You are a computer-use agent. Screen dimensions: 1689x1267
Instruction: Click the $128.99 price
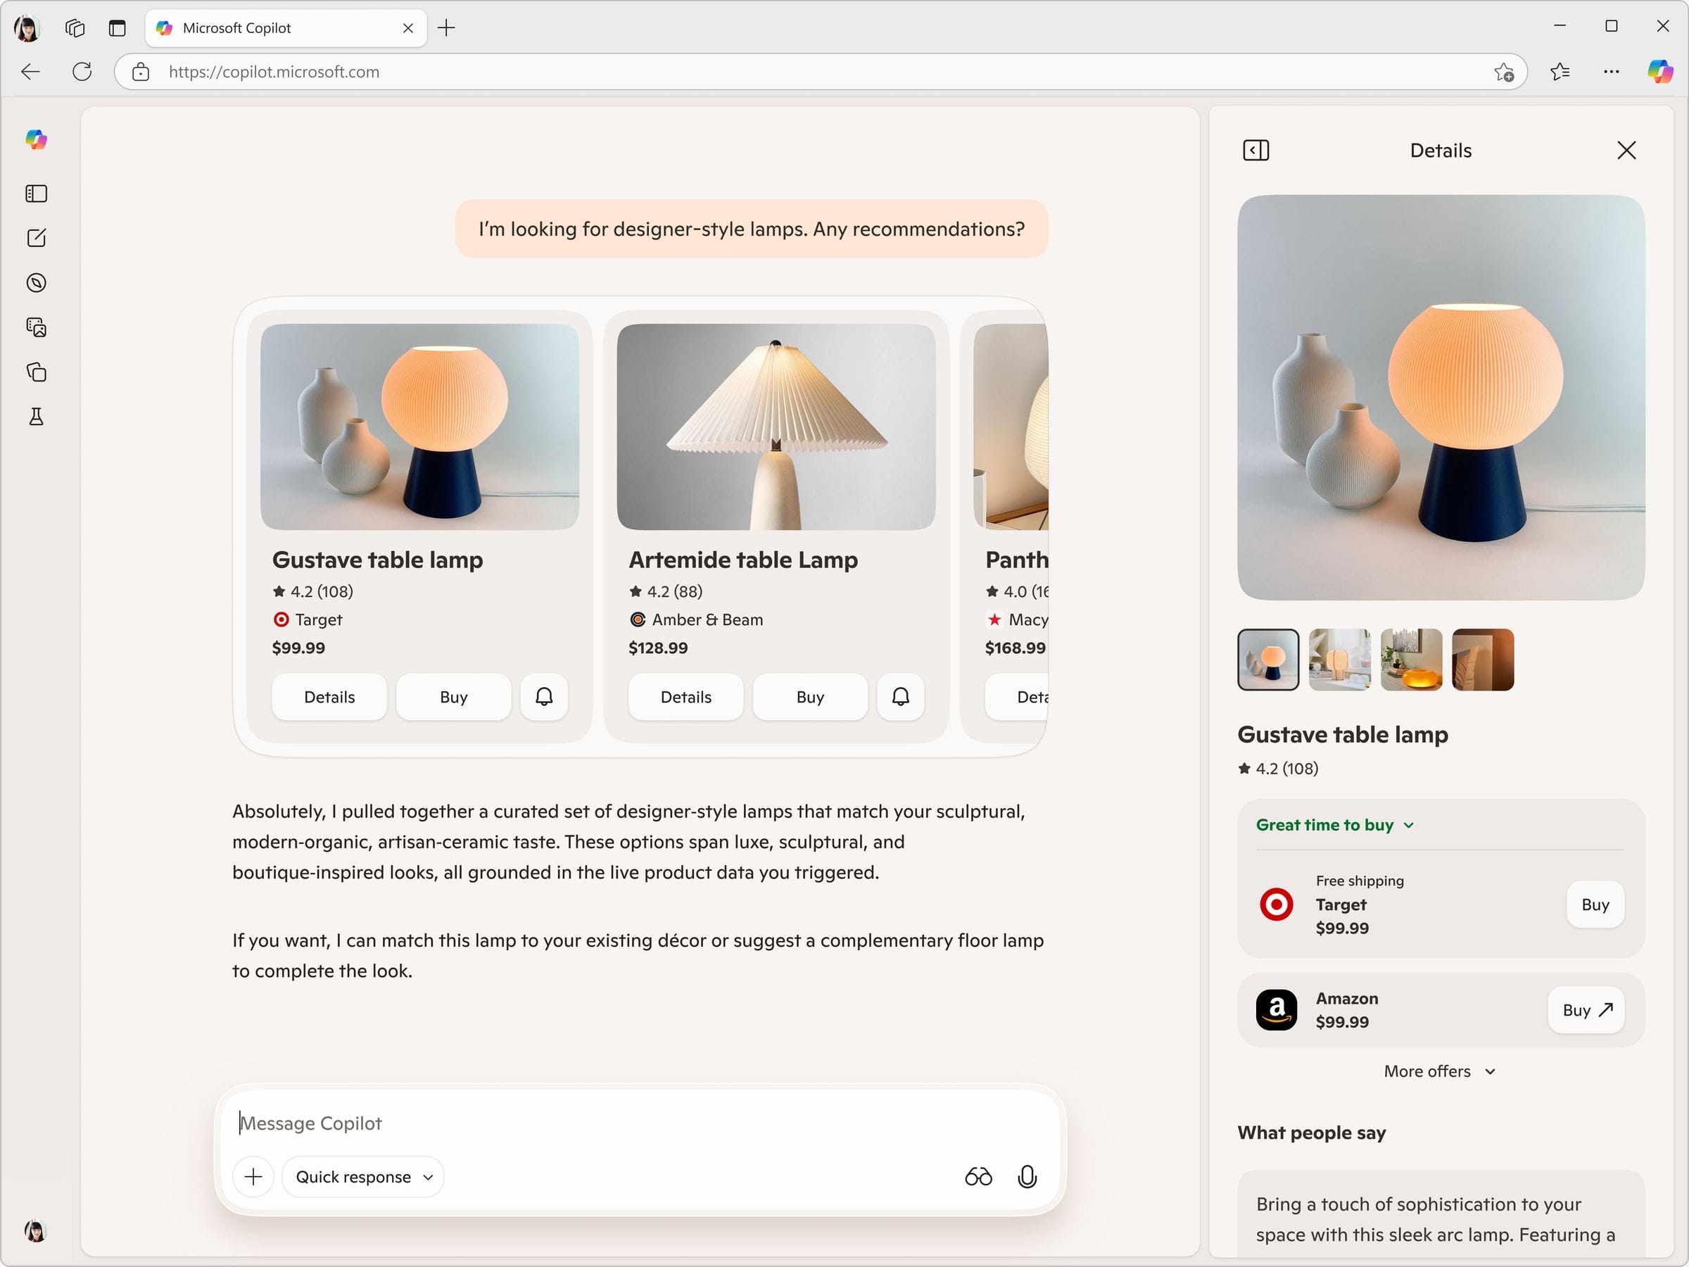coord(657,648)
